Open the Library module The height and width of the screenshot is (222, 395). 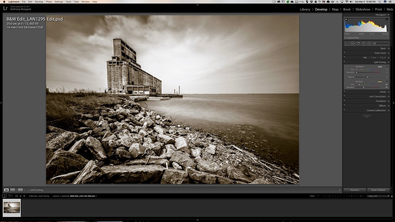pos(305,9)
